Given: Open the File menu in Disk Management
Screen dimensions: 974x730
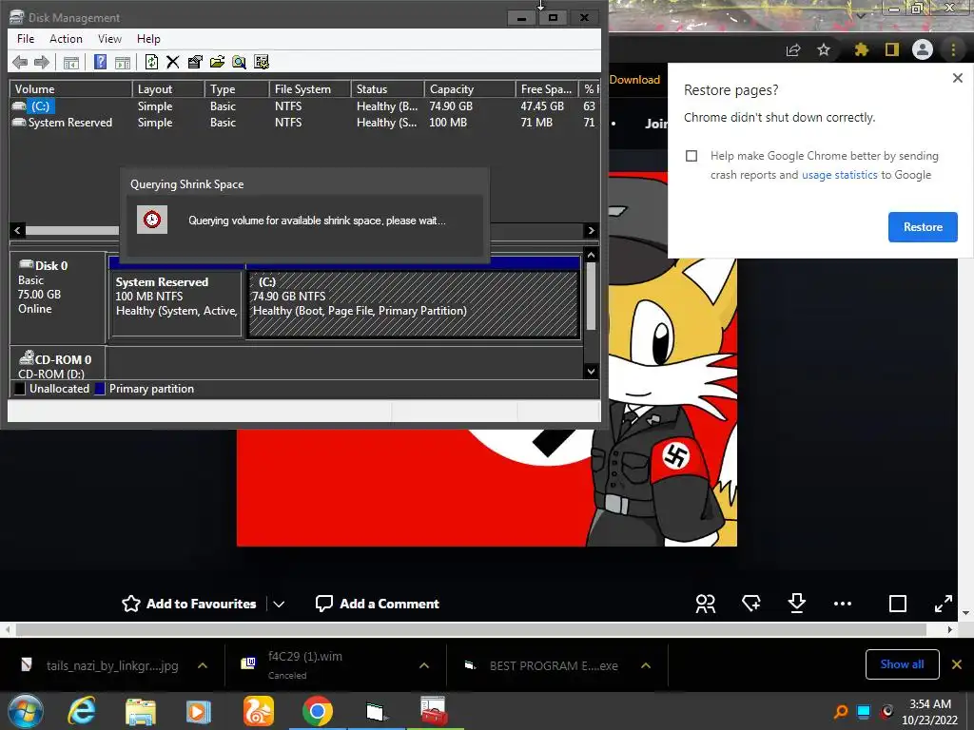Looking at the screenshot, I should (26, 38).
